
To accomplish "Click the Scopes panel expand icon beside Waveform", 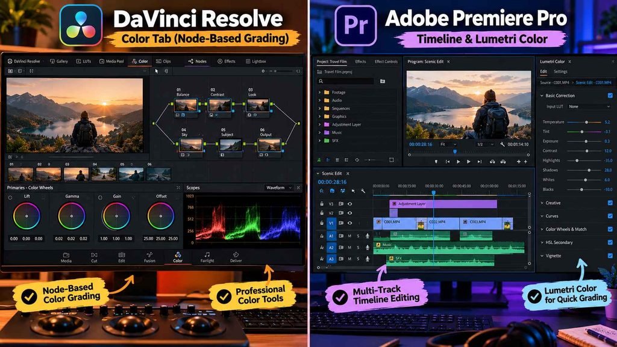I will (x=298, y=188).
